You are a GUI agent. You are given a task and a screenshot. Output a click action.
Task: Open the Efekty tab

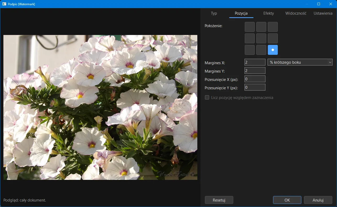click(269, 13)
